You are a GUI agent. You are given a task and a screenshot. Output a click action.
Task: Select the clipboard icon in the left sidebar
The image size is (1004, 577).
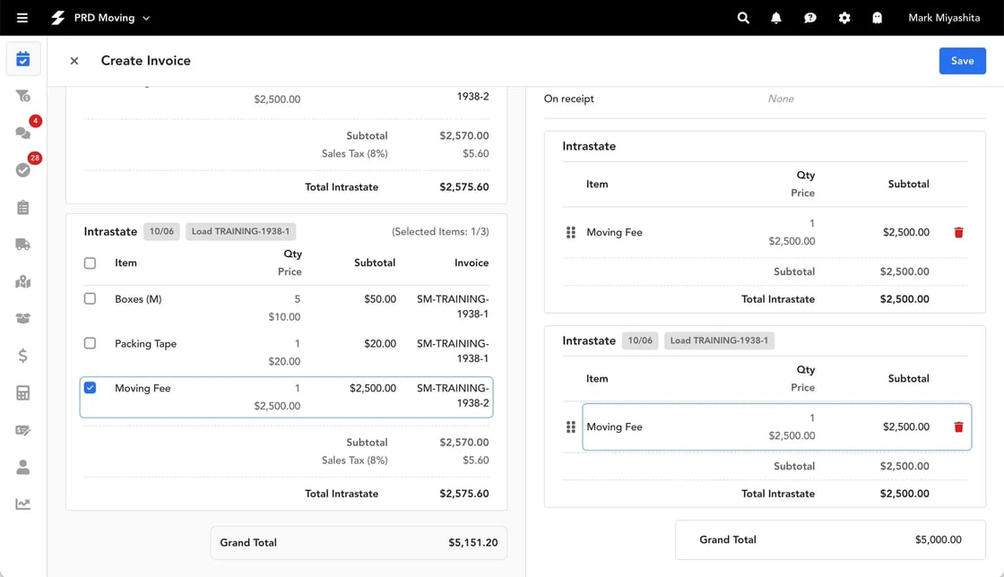[x=23, y=207]
